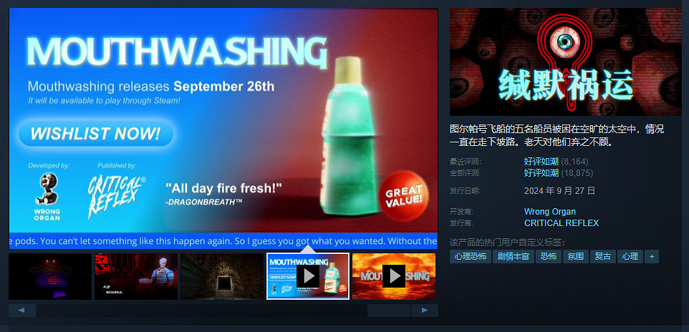Click the thumbnail strip scrollbar handle
The height and width of the screenshot is (332, 689).
389,311
